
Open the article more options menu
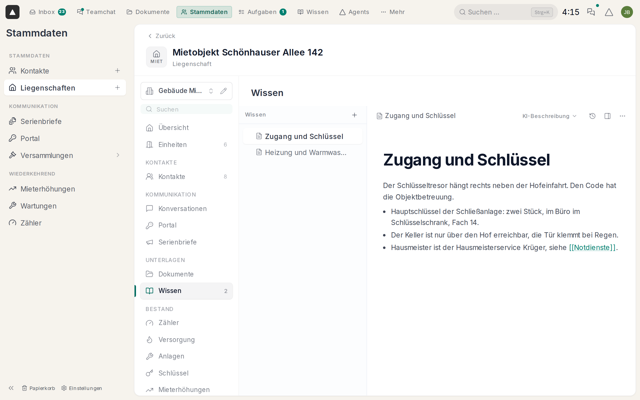622,116
